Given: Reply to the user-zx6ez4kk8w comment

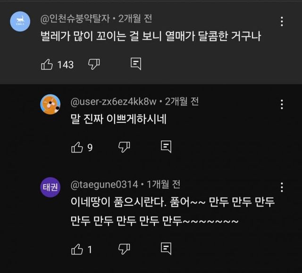Looking at the screenshot, I should point(166,147).
